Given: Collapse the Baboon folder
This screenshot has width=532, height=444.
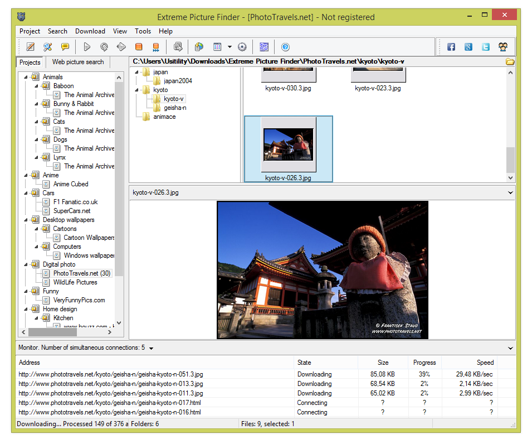Looking at the screenshot, I should 36,86.
